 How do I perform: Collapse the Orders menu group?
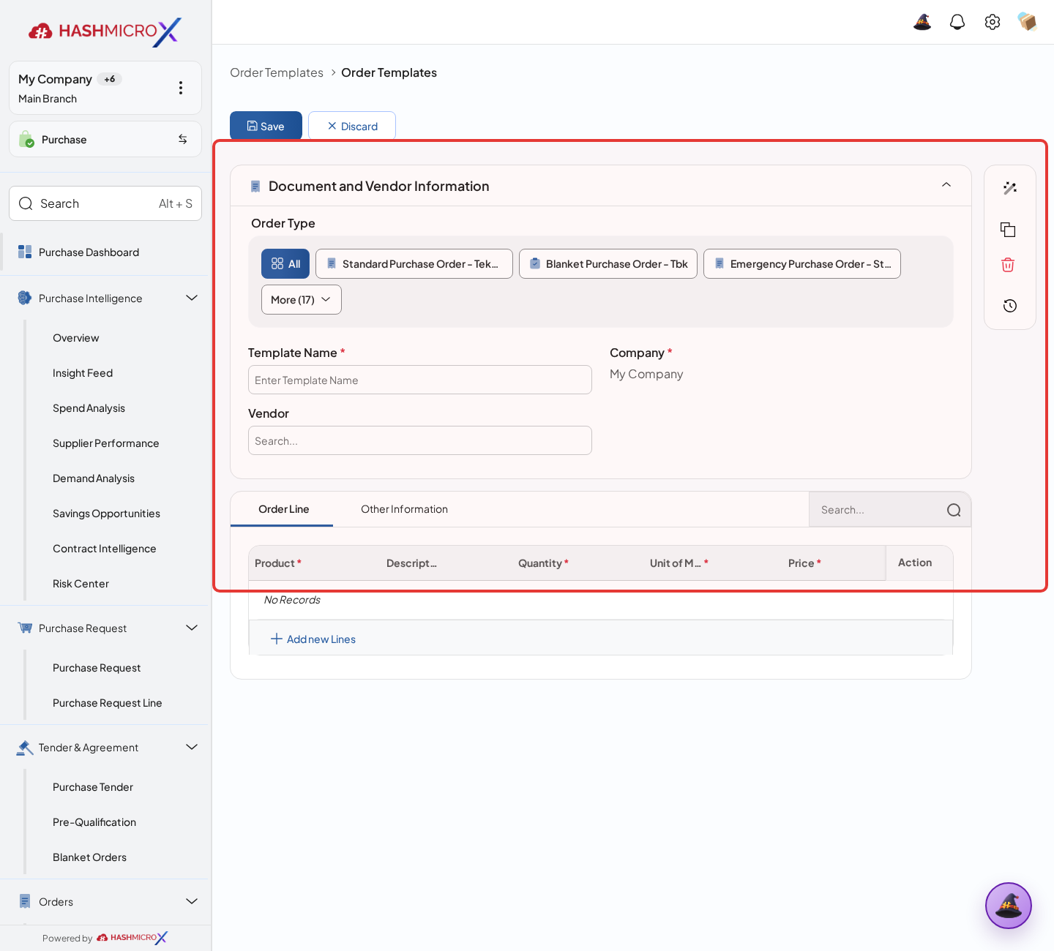pyautogui.click(x=192, y=901)
